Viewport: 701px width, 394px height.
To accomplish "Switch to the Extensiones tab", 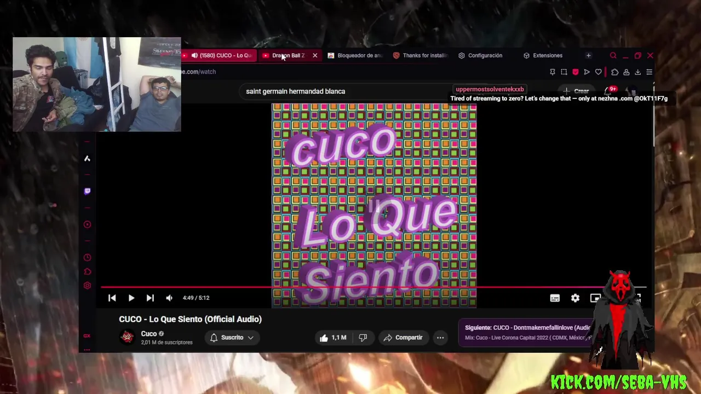I will (543, 55).
